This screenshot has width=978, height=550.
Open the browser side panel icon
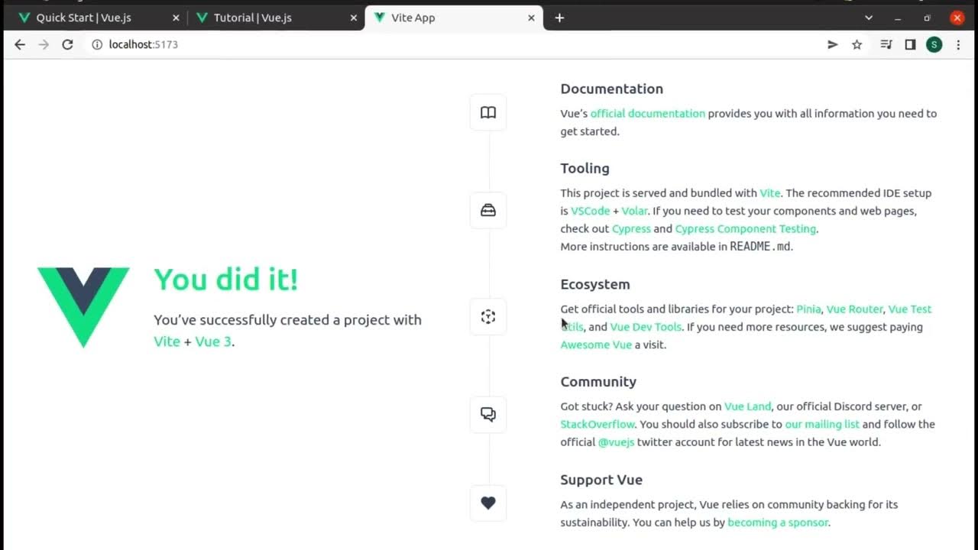click(x=910, y=45)
